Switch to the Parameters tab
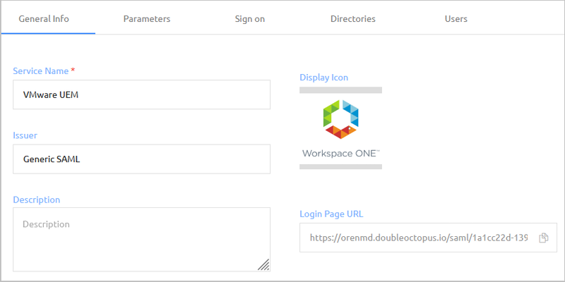 147,19
